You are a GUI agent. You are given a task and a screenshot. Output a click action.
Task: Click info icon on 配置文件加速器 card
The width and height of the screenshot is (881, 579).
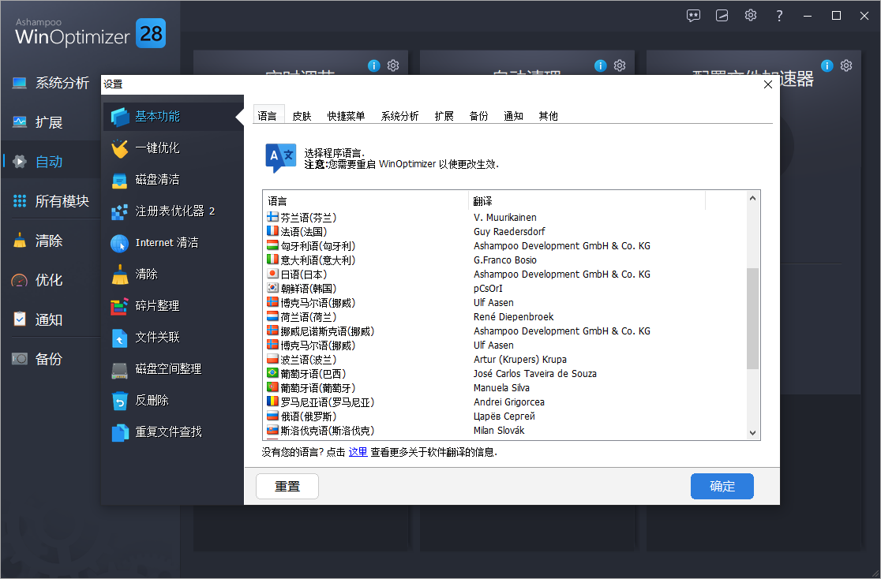(x=827, y=65)
